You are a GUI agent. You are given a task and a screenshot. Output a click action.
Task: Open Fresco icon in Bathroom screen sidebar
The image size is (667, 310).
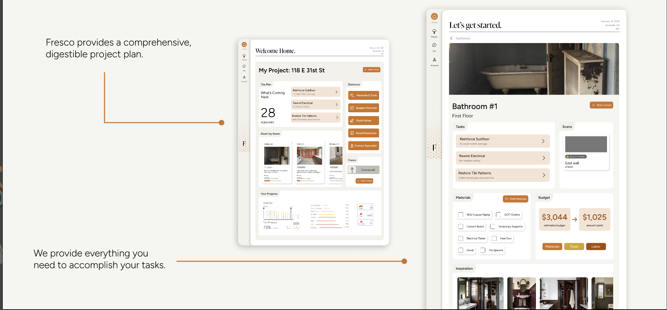click(434, 31)
